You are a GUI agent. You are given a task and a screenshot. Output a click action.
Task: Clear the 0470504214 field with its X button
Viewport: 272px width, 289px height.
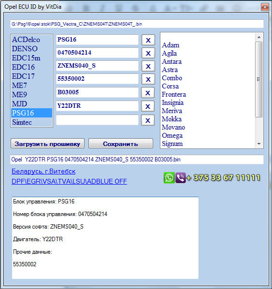click(148, 53)
